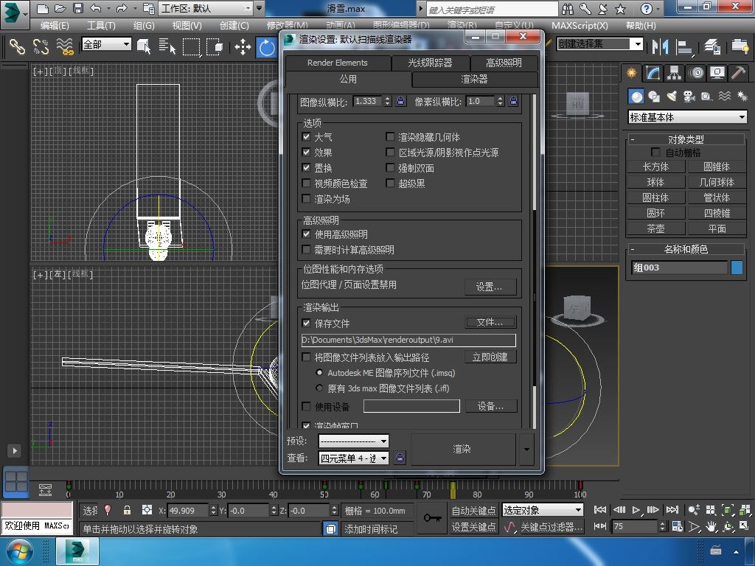
Task: Activate the Select and Move tool
Action: coord(243,46)
